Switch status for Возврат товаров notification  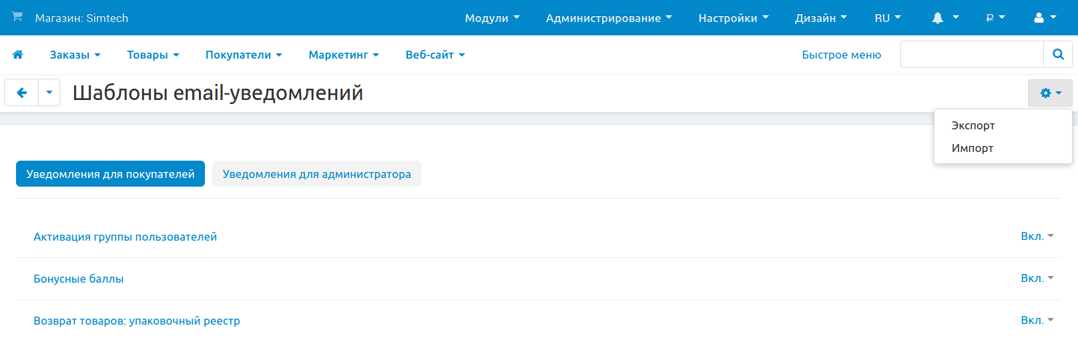click(1037, 321)
